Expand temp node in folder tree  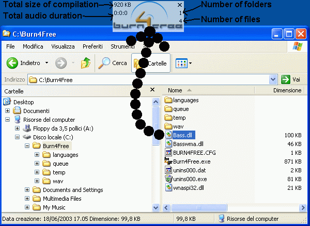(x=37, y=172)
